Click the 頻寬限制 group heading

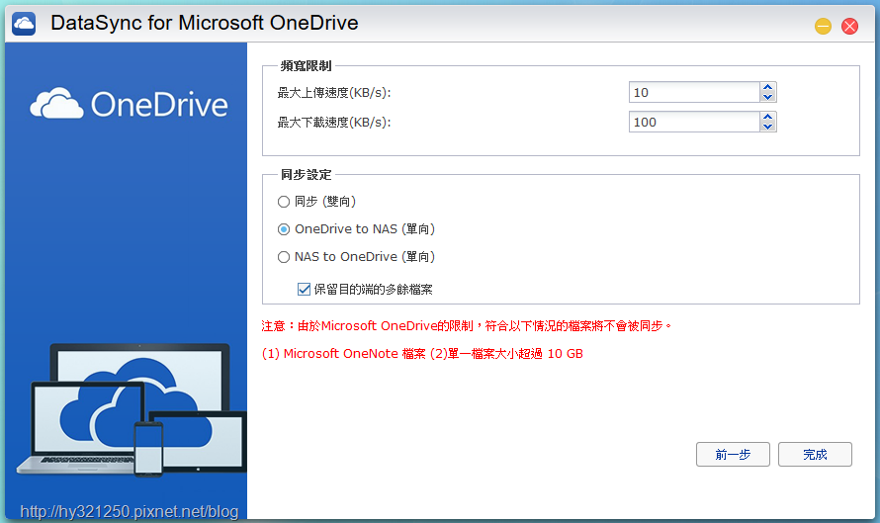[x=306, y=66]
